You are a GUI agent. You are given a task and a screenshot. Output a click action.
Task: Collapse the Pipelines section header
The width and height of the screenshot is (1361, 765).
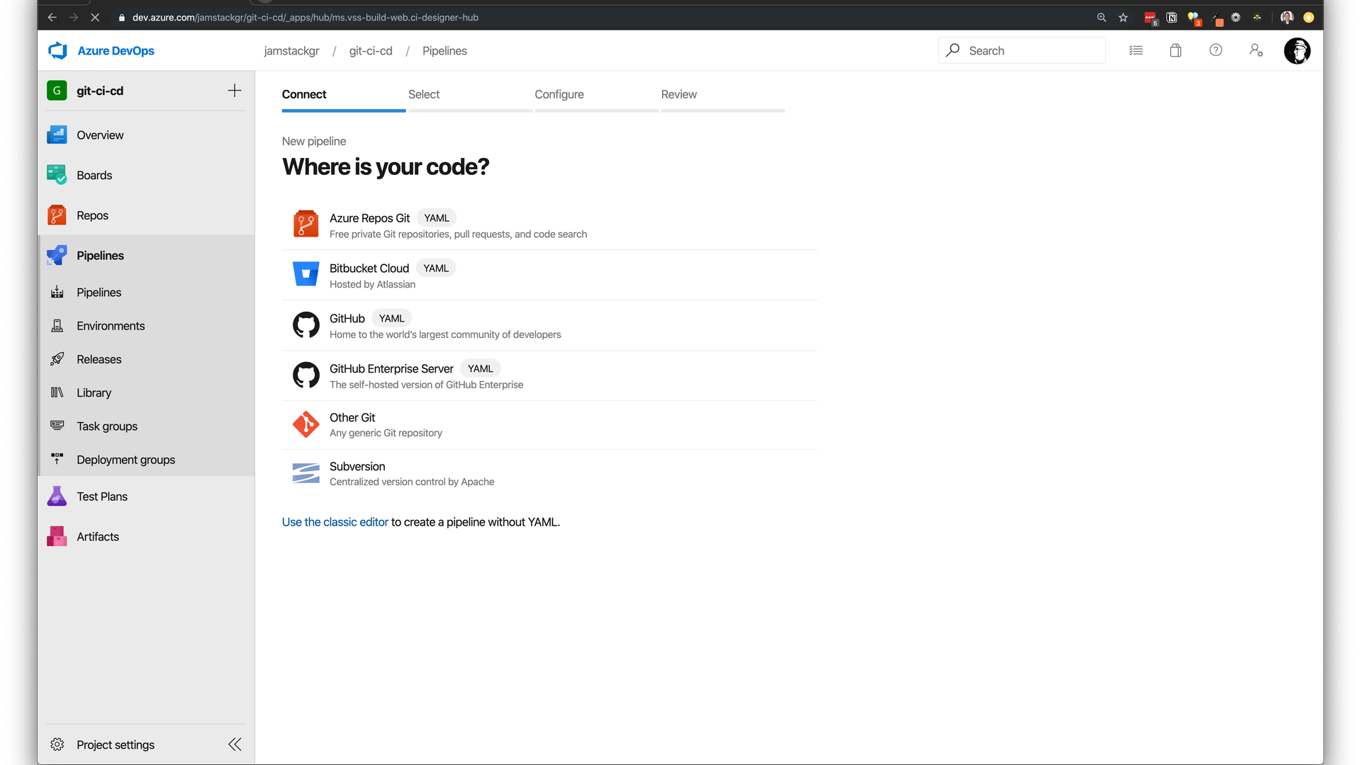(100, 256)
